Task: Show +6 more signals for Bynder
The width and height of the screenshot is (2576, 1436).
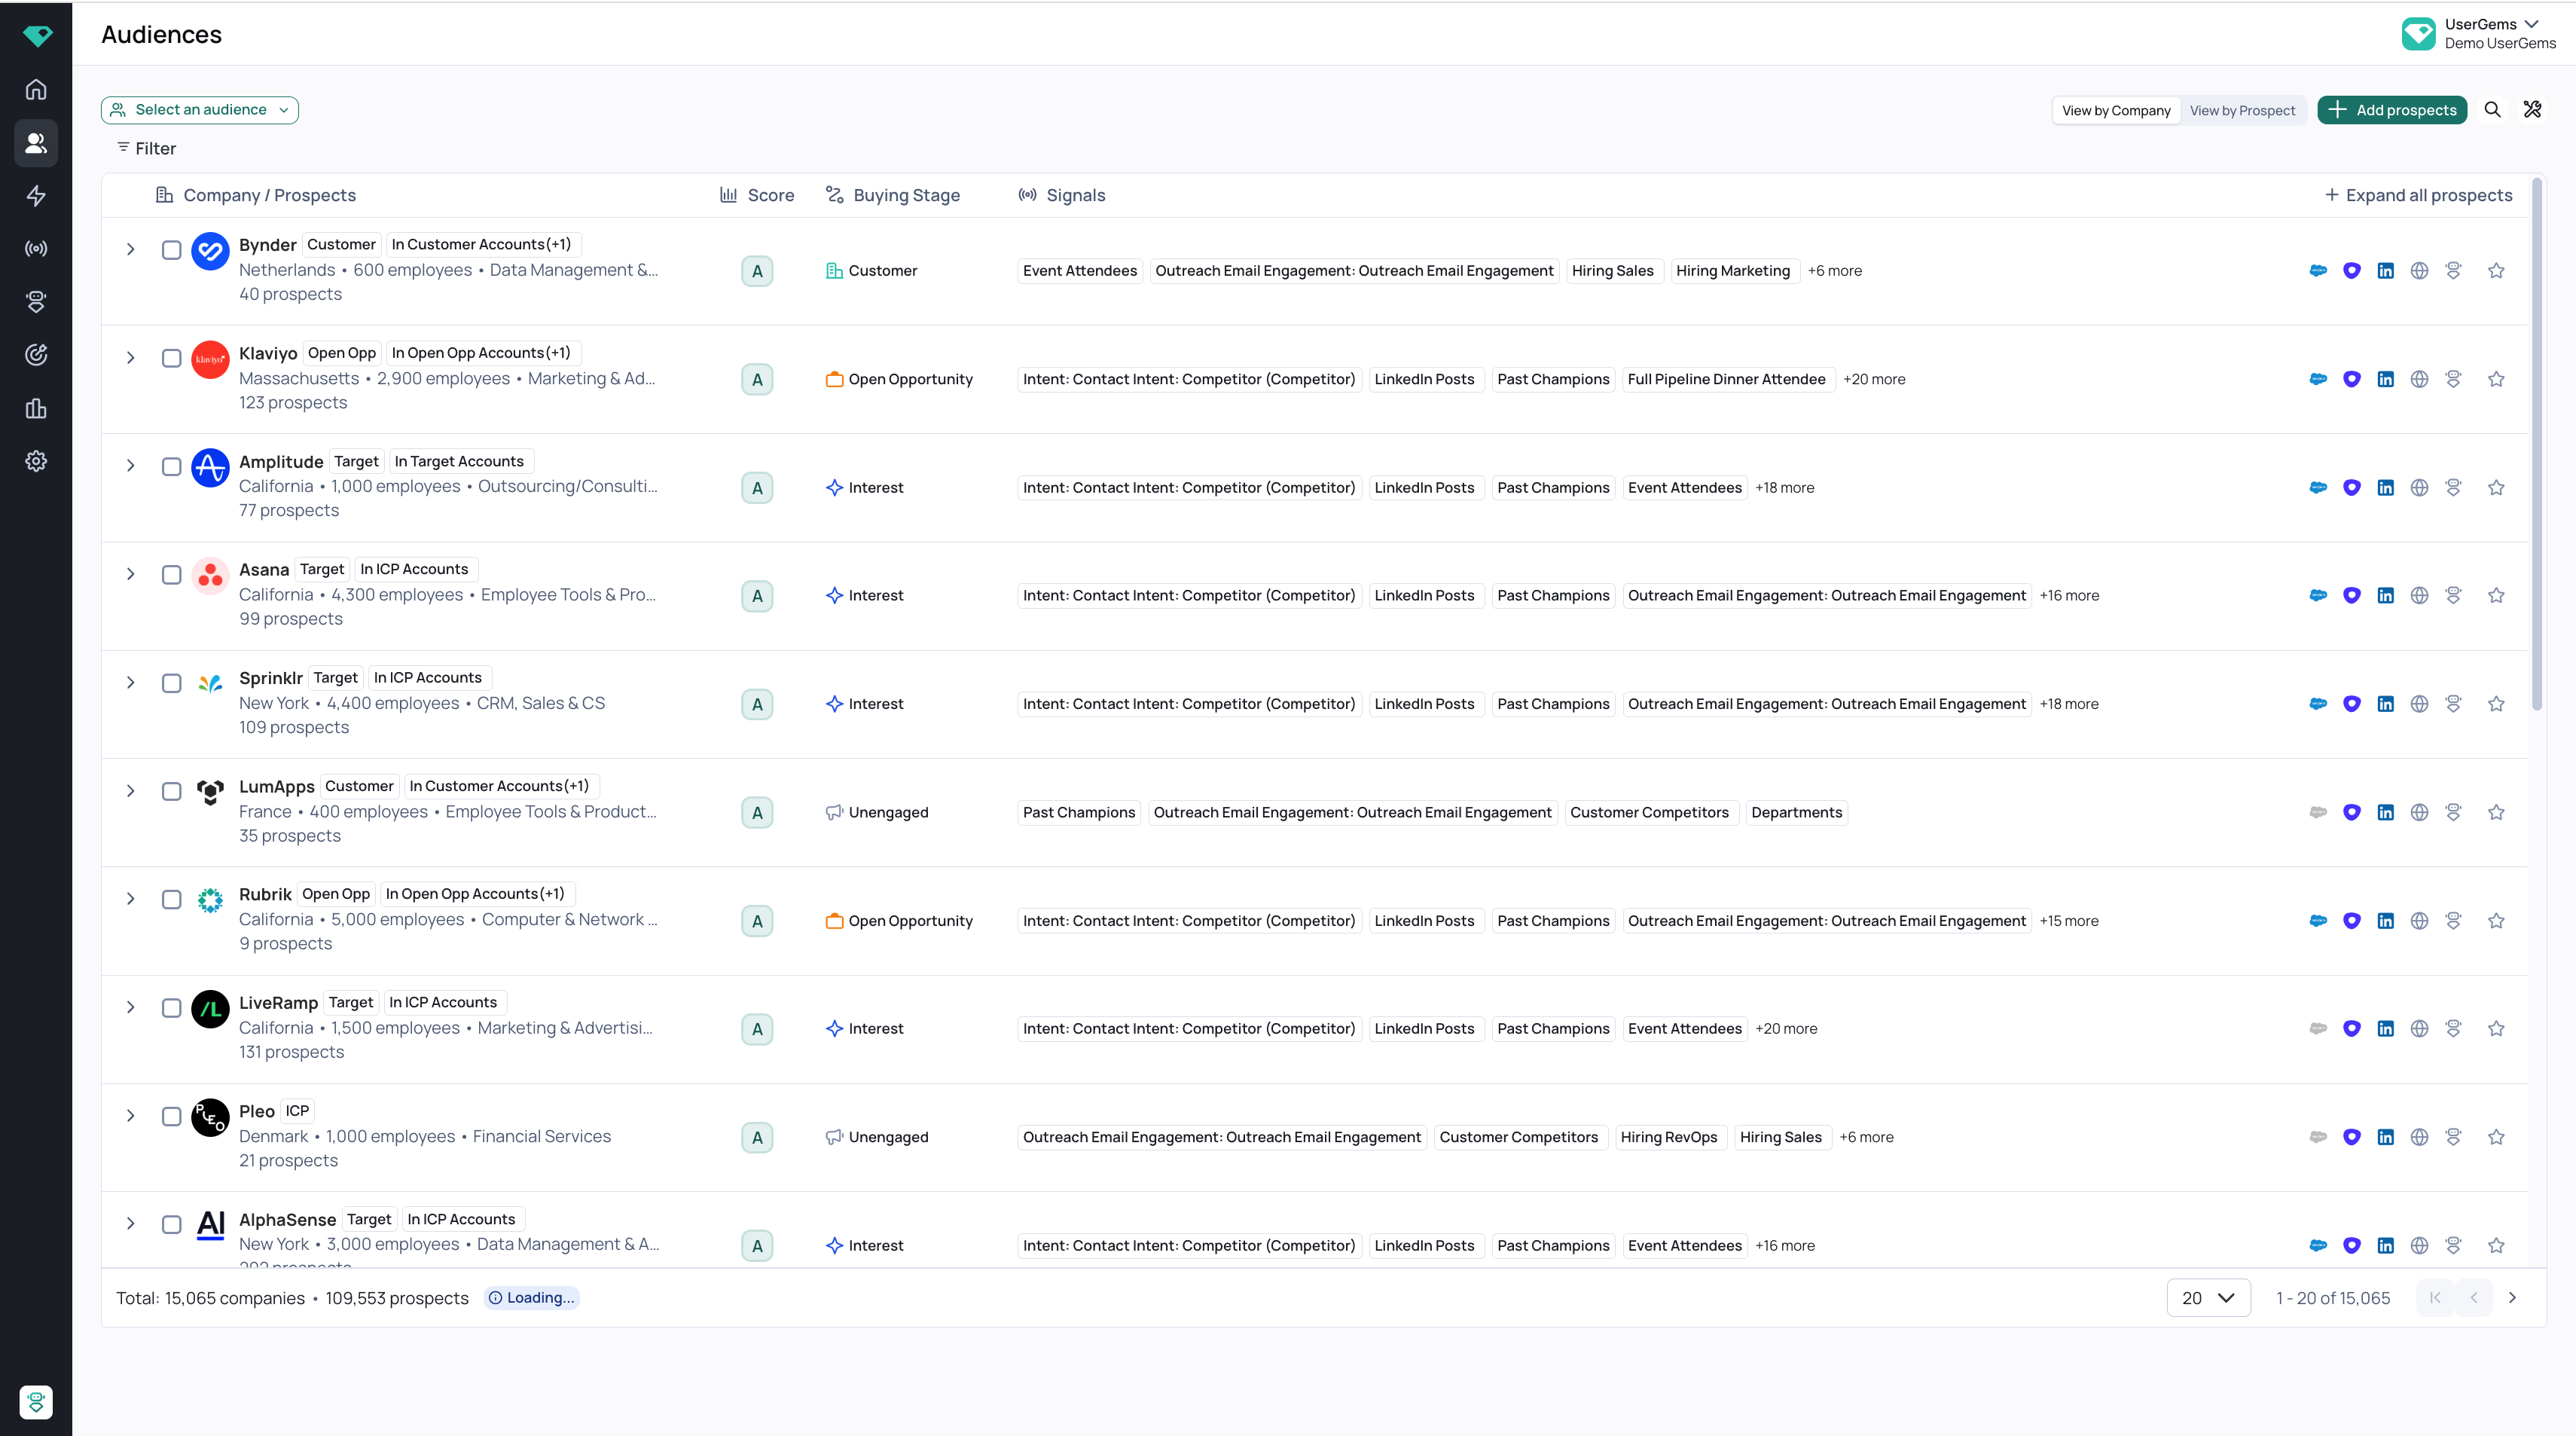Action: click(1835, 271)
